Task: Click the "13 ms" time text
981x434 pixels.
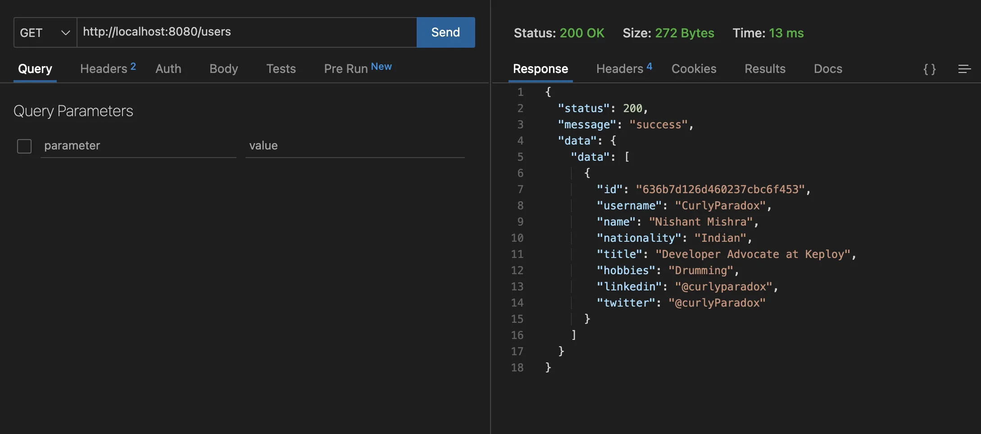Action: (x=786, y=33)
